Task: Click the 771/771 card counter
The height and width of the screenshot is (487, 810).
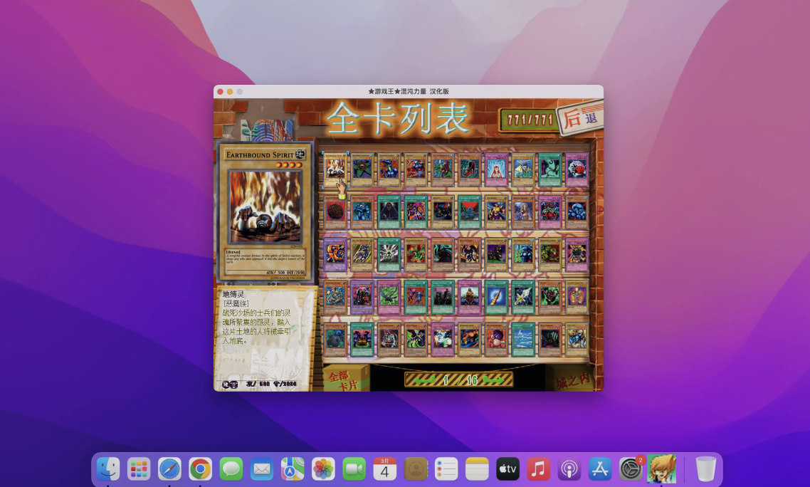Action: [x=530, y=120]
